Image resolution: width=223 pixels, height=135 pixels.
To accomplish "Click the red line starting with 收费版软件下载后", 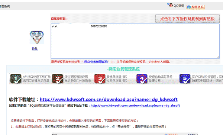I will point(75,120).
